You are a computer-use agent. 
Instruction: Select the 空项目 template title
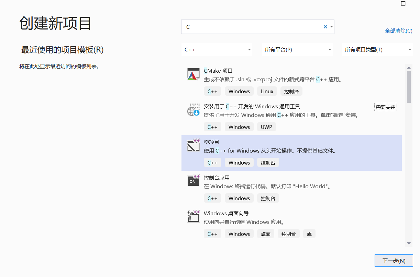pyautogui.click(x=211, y=142)
